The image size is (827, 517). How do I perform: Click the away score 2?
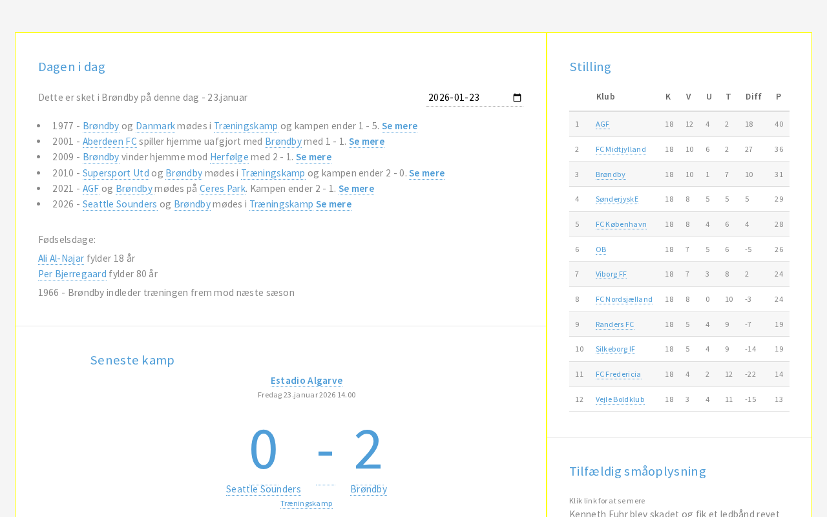click(x=368, y=449)
